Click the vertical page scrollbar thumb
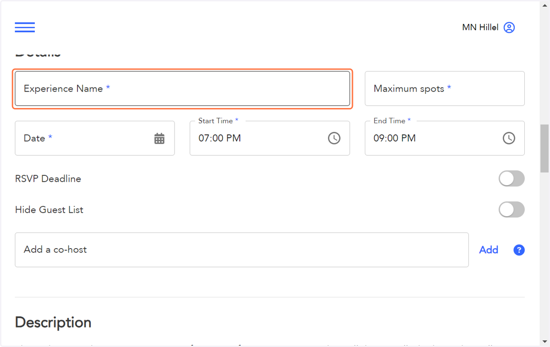Image resolution: width=550 pixels, height=347 pixels. coord(544,148)
